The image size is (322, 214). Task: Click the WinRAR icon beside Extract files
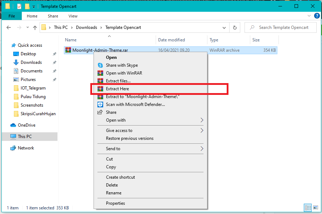(x=100, y=81)
